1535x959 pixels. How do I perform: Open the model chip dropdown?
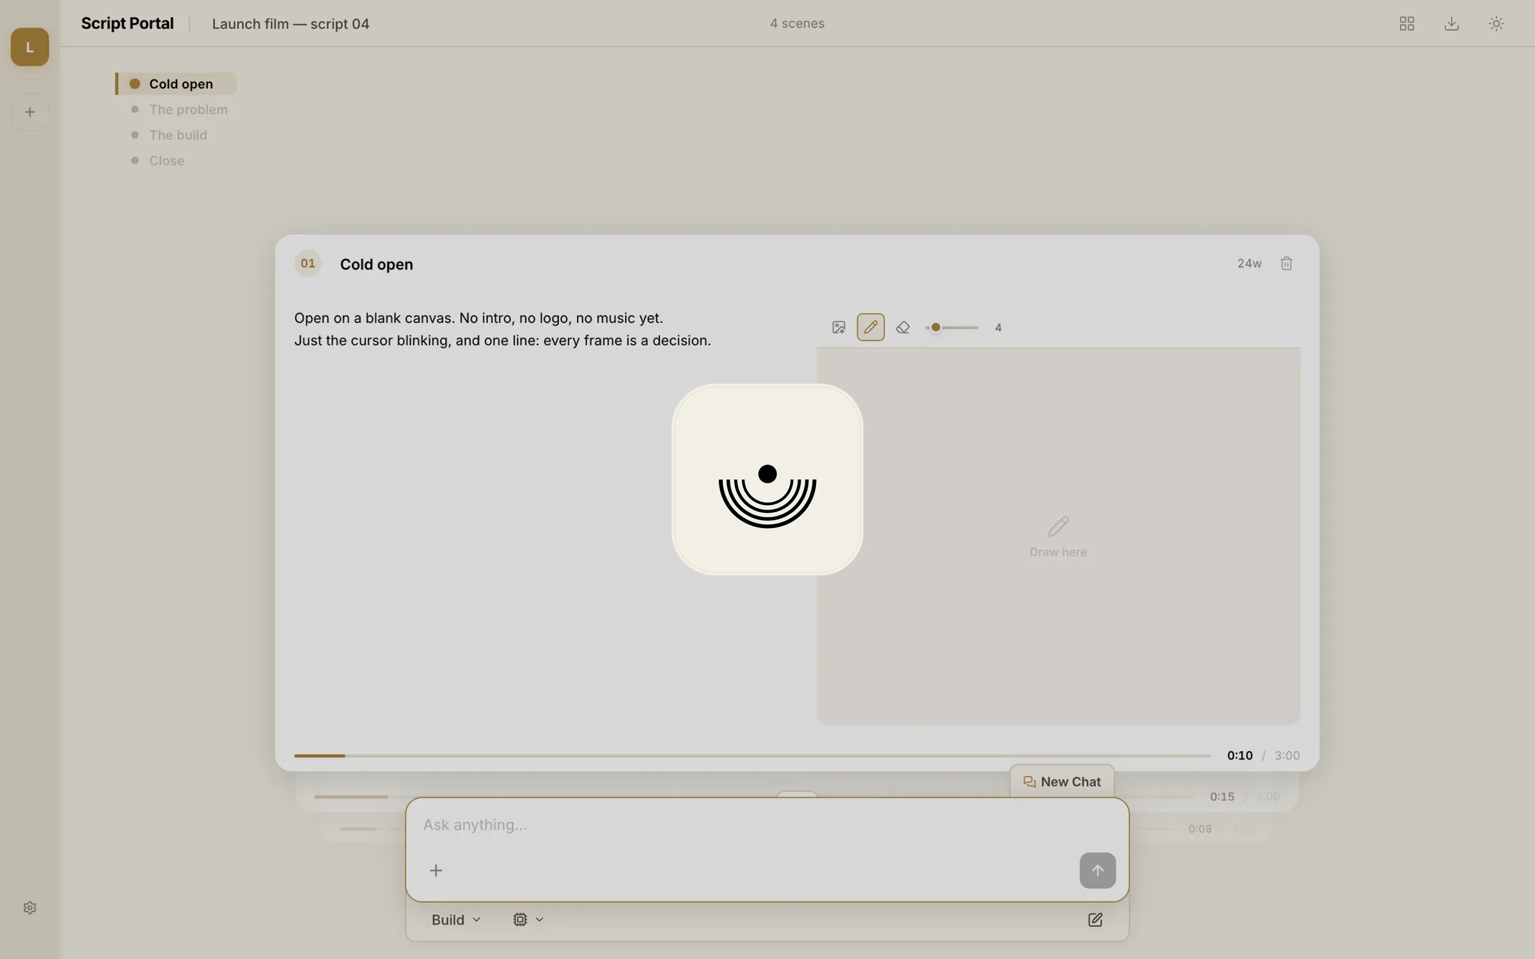[x=528, y=919]
